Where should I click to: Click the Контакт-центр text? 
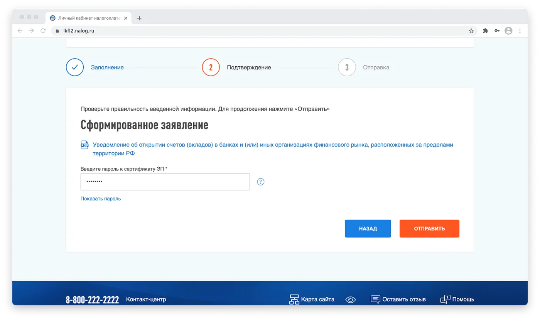pyautogui.click(x=146, y=300)
